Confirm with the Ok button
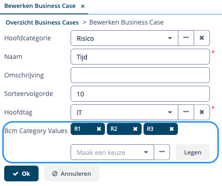The width and height of the screenshot is (222, 186). 21,173
